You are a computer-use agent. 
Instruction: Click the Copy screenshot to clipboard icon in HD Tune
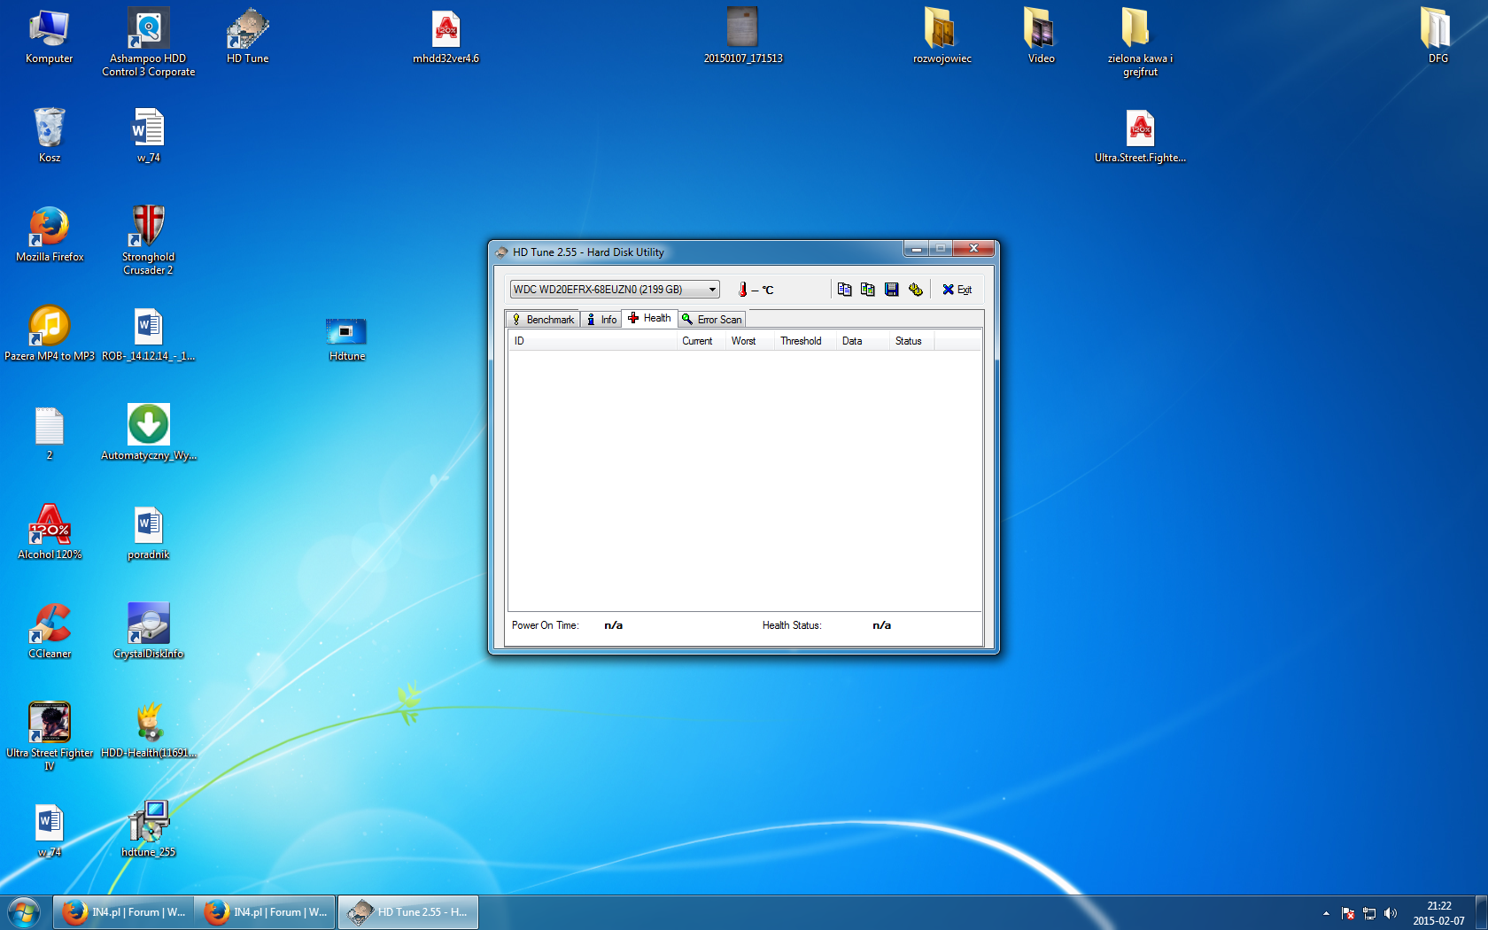pyautogui.click(x=868, y=290)
